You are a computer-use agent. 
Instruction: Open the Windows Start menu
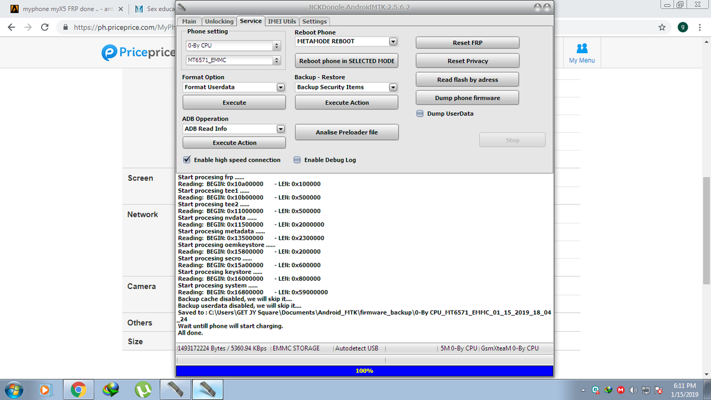(15, 390)
